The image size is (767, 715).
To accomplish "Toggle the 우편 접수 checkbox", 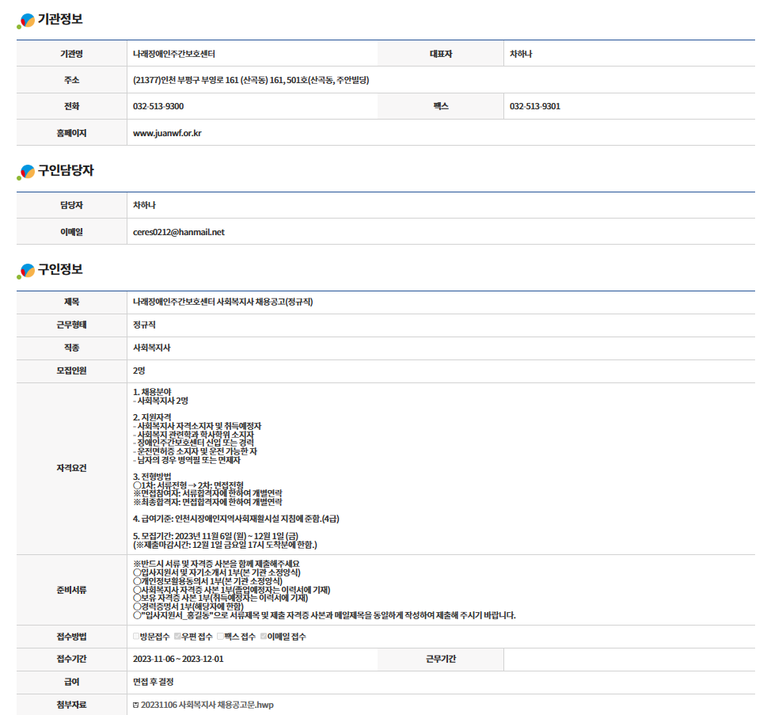I will [x=178, y=637].
